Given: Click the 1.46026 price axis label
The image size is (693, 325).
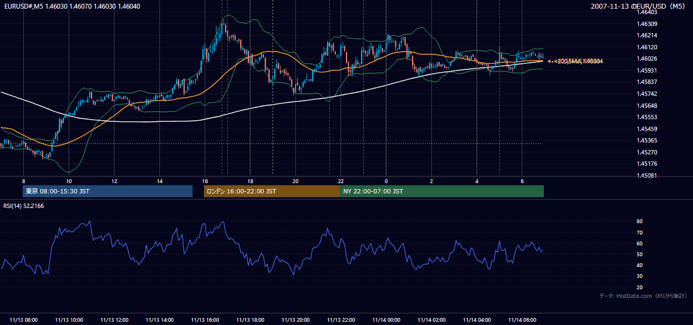Looking at the screenshot, I should click(x=647, y=58).
